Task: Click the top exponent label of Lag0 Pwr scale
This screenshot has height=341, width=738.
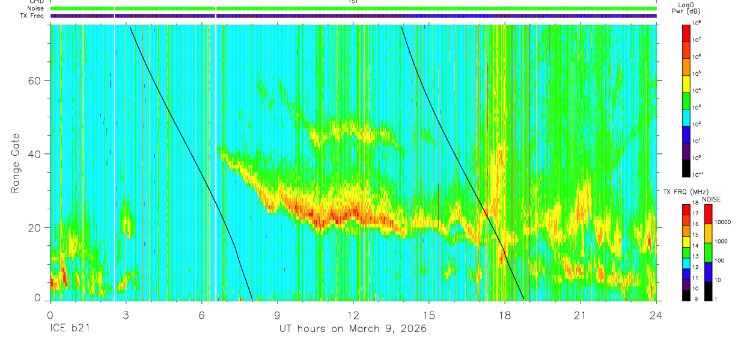Action: (x=698, y=22)
